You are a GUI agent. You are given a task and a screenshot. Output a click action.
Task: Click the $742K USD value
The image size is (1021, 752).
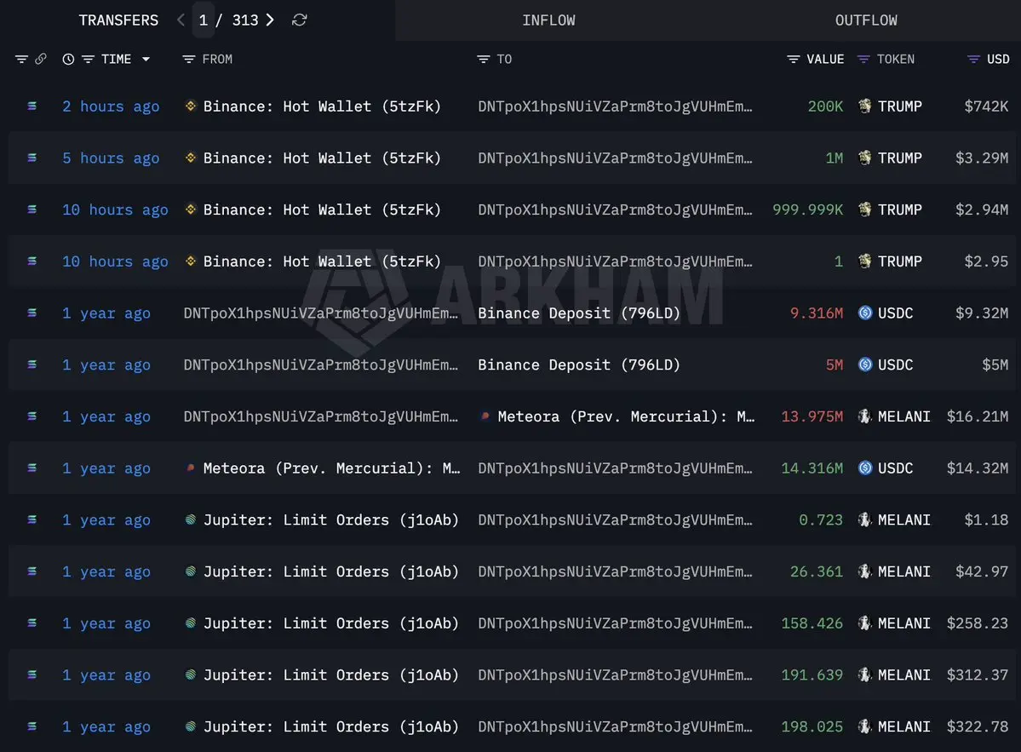986,106
